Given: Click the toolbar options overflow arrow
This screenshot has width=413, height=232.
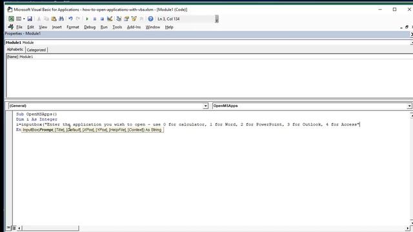Looking at the screenshot, I should (217, 19).
